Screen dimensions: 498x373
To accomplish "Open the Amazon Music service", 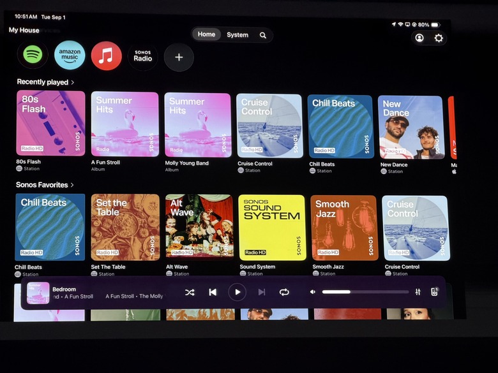I will point(70,55).
